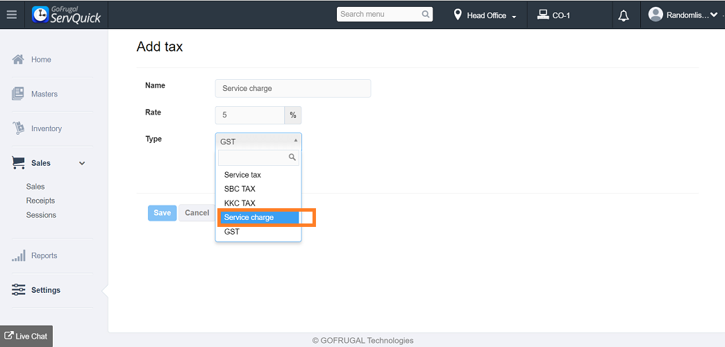Open Live Chat widget
The image size is (725, 347).
(26, 336)
